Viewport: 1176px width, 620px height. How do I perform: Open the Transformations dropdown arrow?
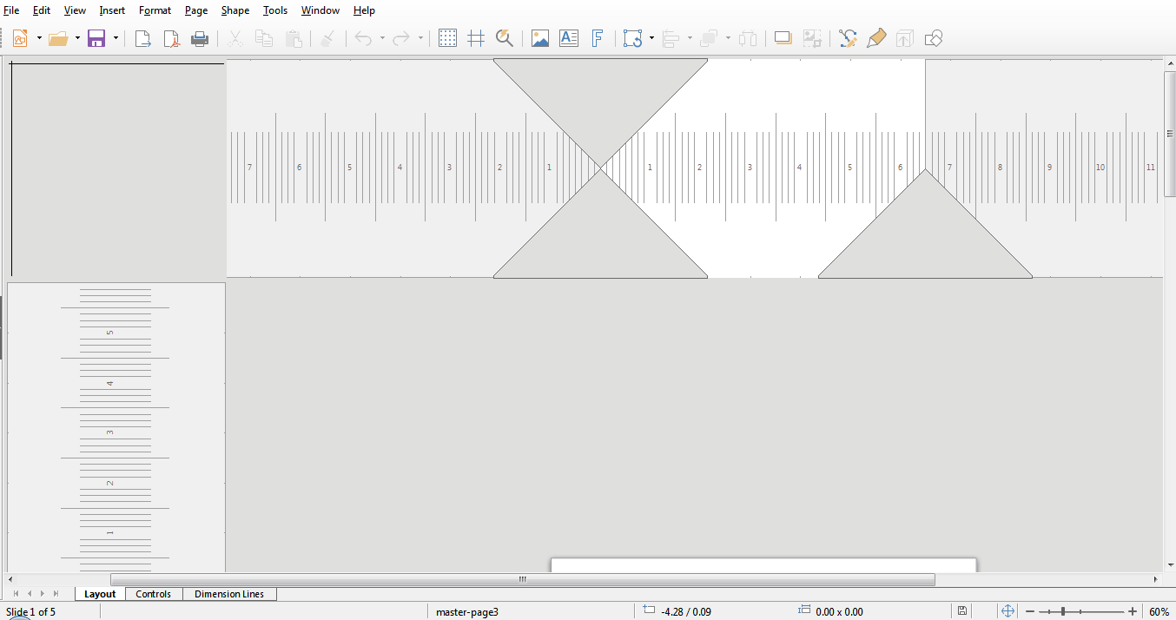(650, 38)
